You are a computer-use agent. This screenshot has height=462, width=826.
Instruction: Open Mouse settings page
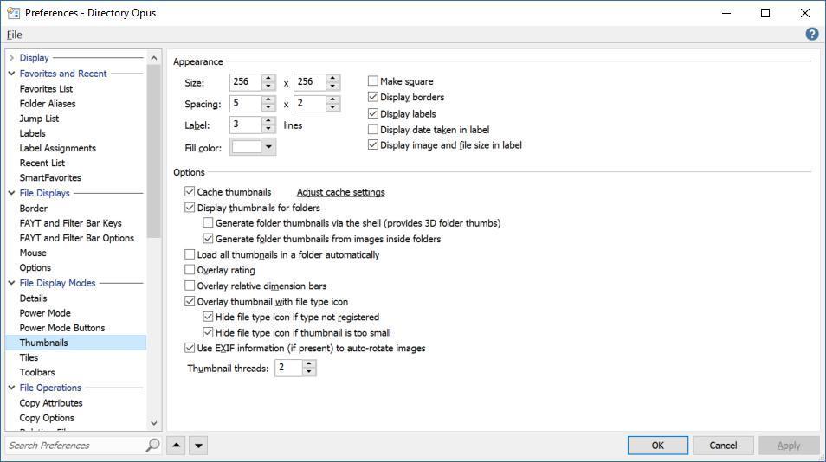(x=33, y=253)
